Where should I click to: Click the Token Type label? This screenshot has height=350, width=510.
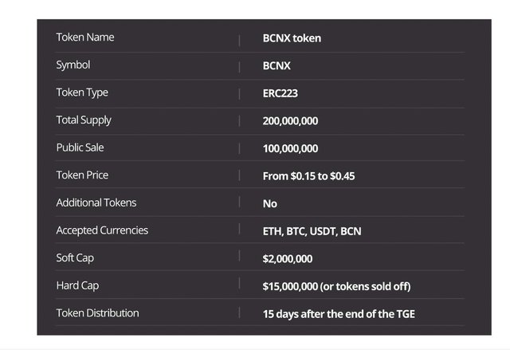click(x=82, y=92)
